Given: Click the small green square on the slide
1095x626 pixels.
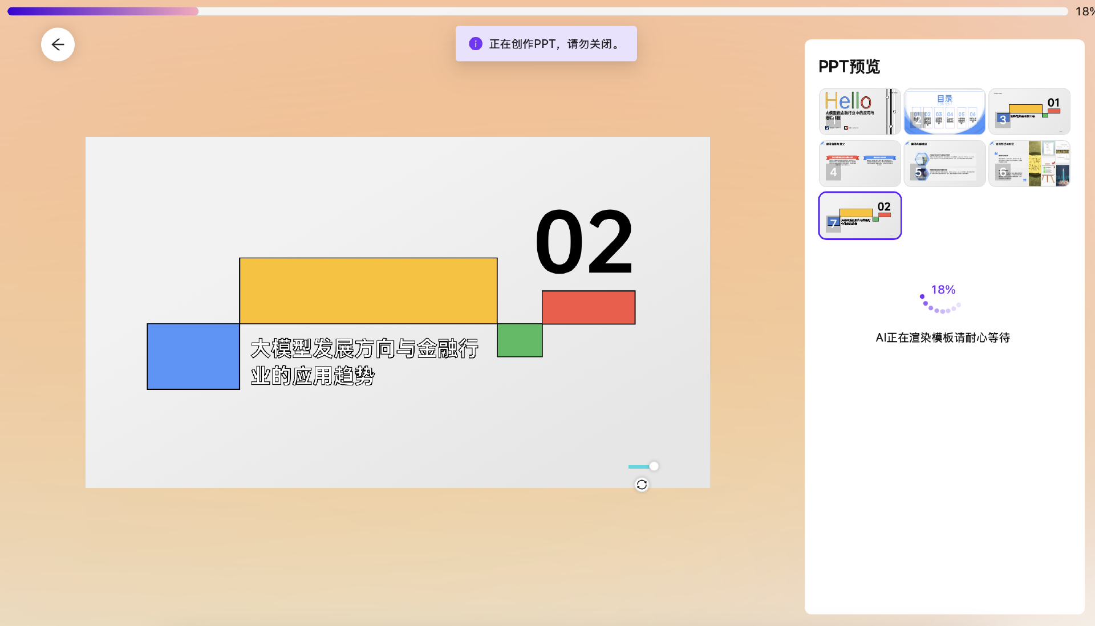Looking at the screenshot, I should [520, 340].
